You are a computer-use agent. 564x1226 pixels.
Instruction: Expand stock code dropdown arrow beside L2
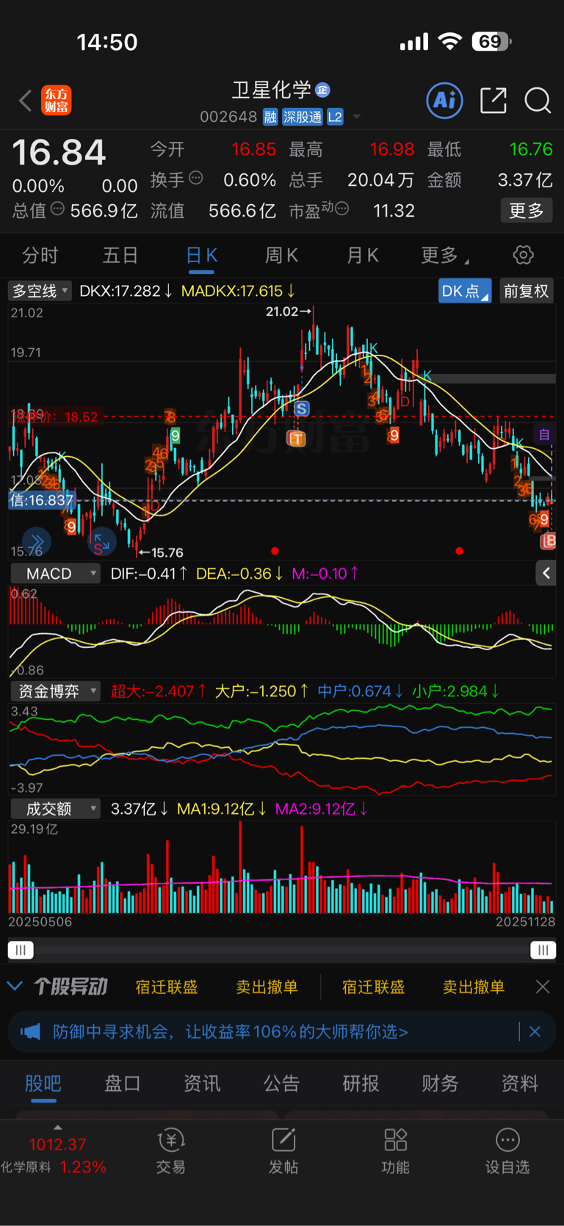(357, 117)
